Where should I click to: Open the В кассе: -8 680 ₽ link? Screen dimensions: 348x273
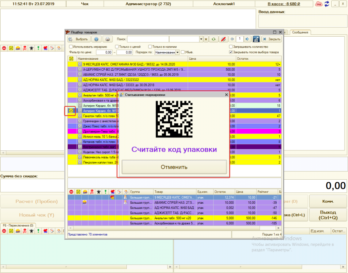[x=284, y=4]
